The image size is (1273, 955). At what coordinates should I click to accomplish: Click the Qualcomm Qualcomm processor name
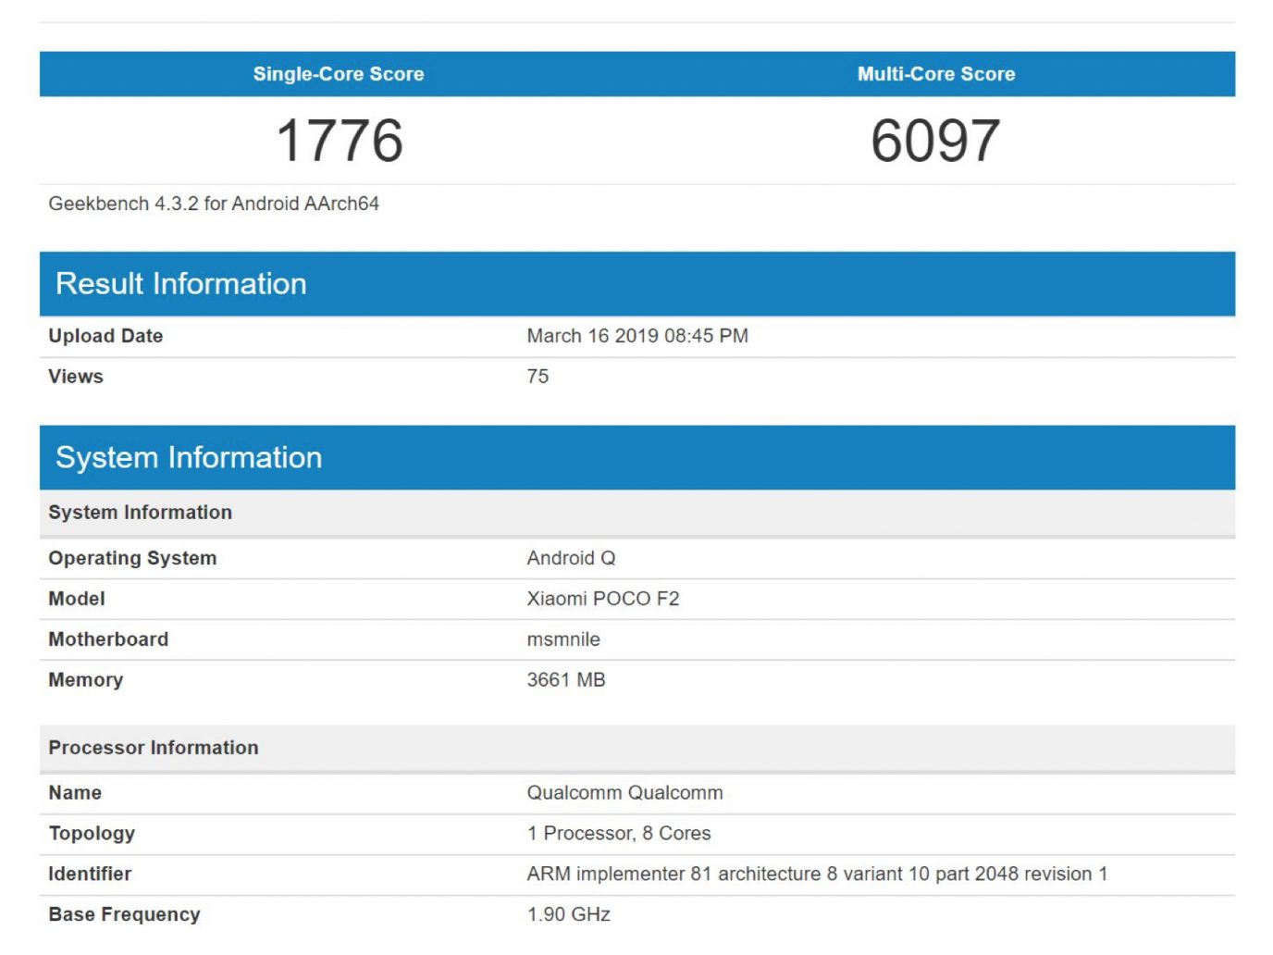(624, 793)
